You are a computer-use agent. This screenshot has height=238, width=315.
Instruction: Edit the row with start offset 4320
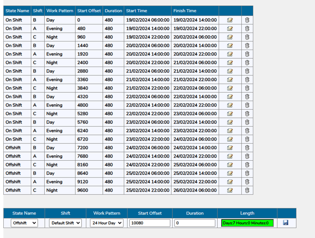[230, 97]
